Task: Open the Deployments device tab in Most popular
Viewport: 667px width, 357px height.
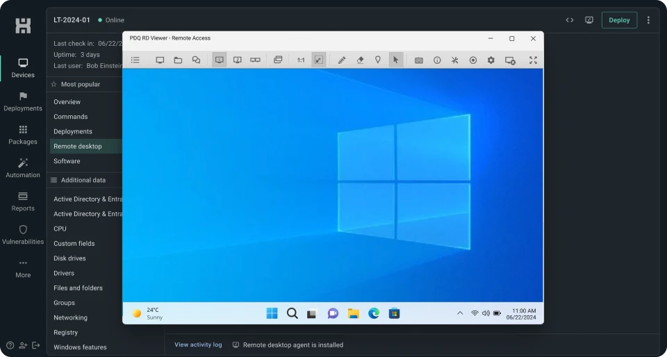Action: click(x=73, y=131)
